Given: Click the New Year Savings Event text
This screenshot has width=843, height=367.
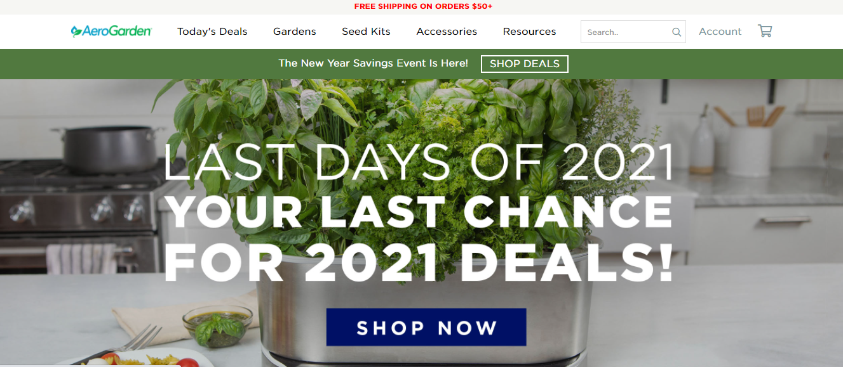Looking at the screenshot, I should [373, 63].
